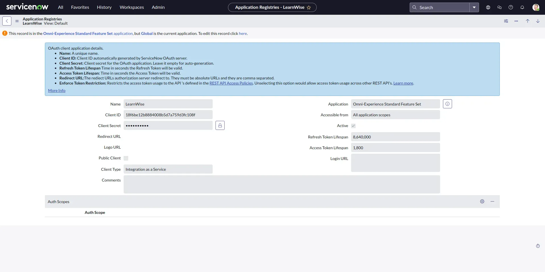Show notifications via bell icon
This screenshot has height=272, width=545.
[522, 7]
